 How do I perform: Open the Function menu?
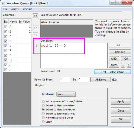(x=27, y=9)
